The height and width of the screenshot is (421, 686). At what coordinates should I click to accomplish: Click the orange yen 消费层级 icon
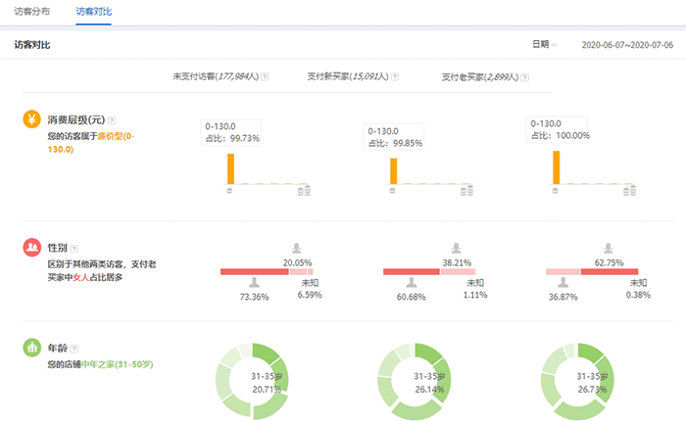31,119
